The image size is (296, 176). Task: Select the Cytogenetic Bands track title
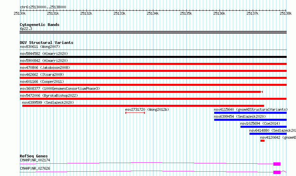click(40, 25)
